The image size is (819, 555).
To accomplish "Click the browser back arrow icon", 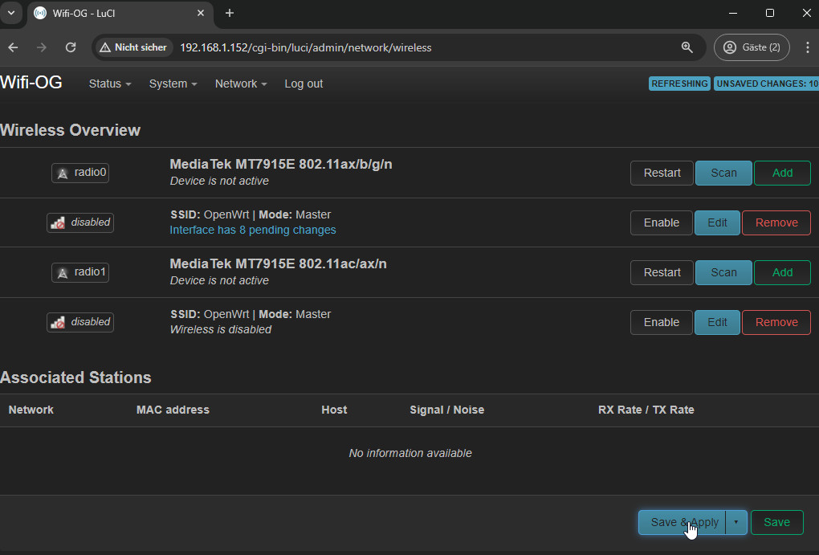I will tap(14, 47).
